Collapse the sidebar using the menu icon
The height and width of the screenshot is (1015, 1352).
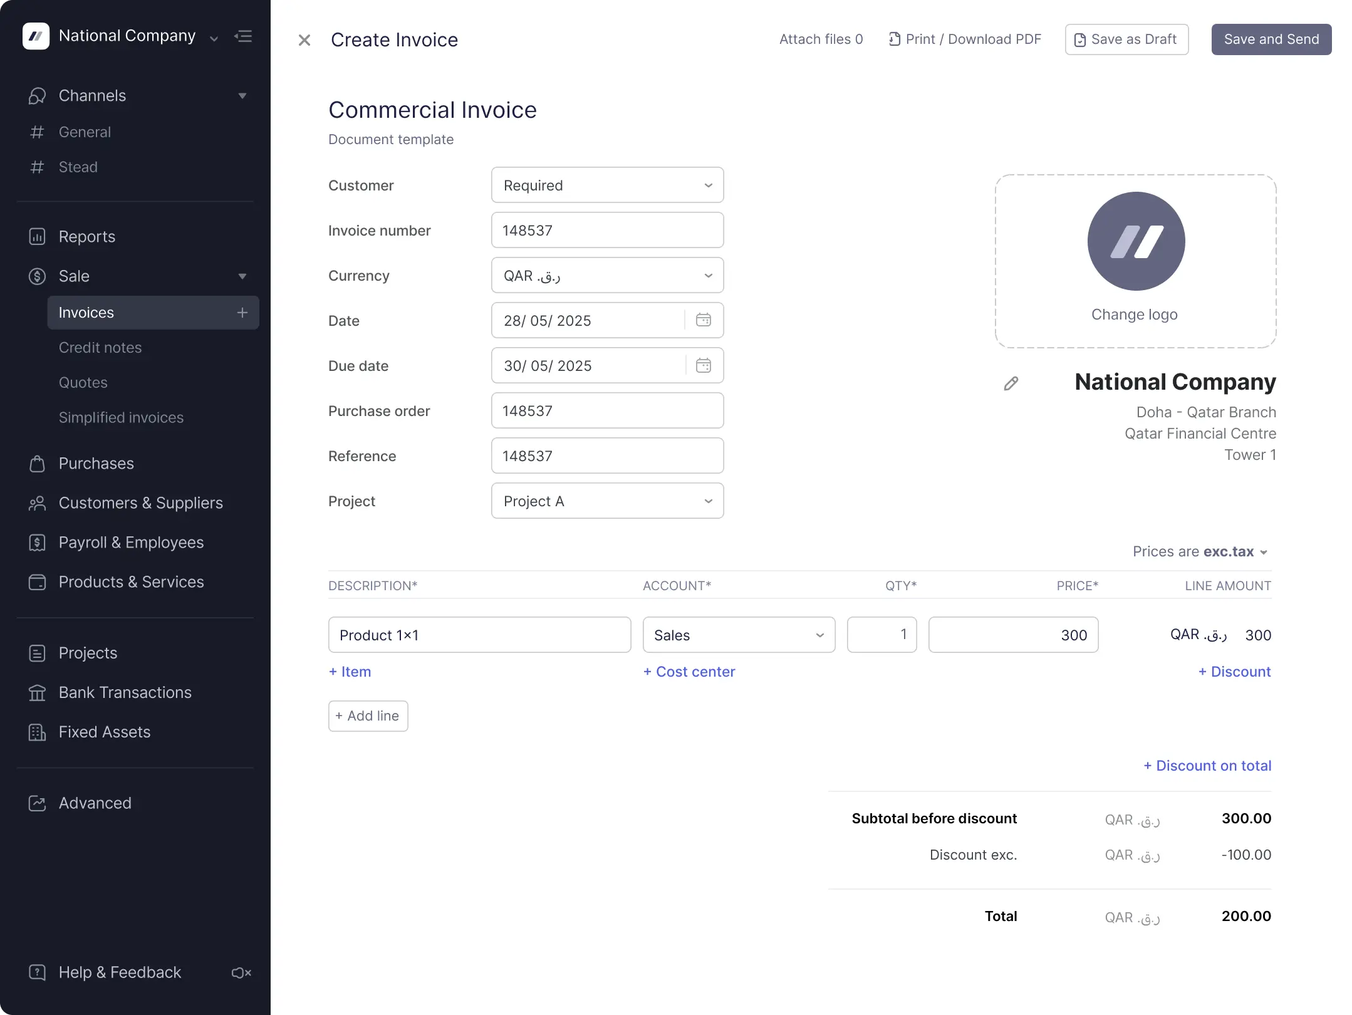coord(243,36)
